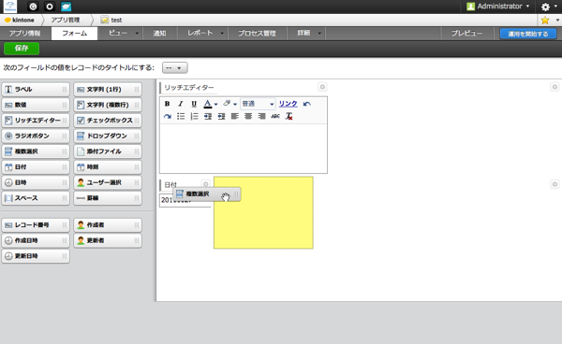Click the clear formatting icon

(x=288, y=116)
